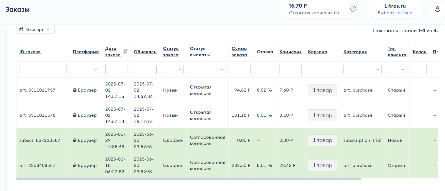
Task: Click the Выбрать оффер link
Action: pyautogui.click(x=395, y=13)
